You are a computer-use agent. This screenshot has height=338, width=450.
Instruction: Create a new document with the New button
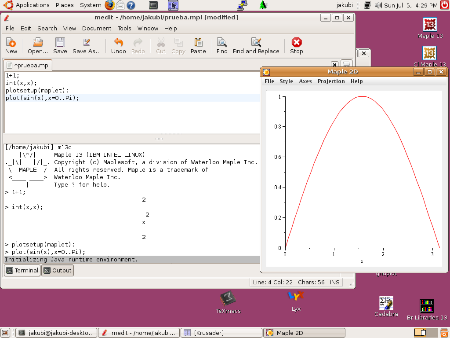coord(11,46)
